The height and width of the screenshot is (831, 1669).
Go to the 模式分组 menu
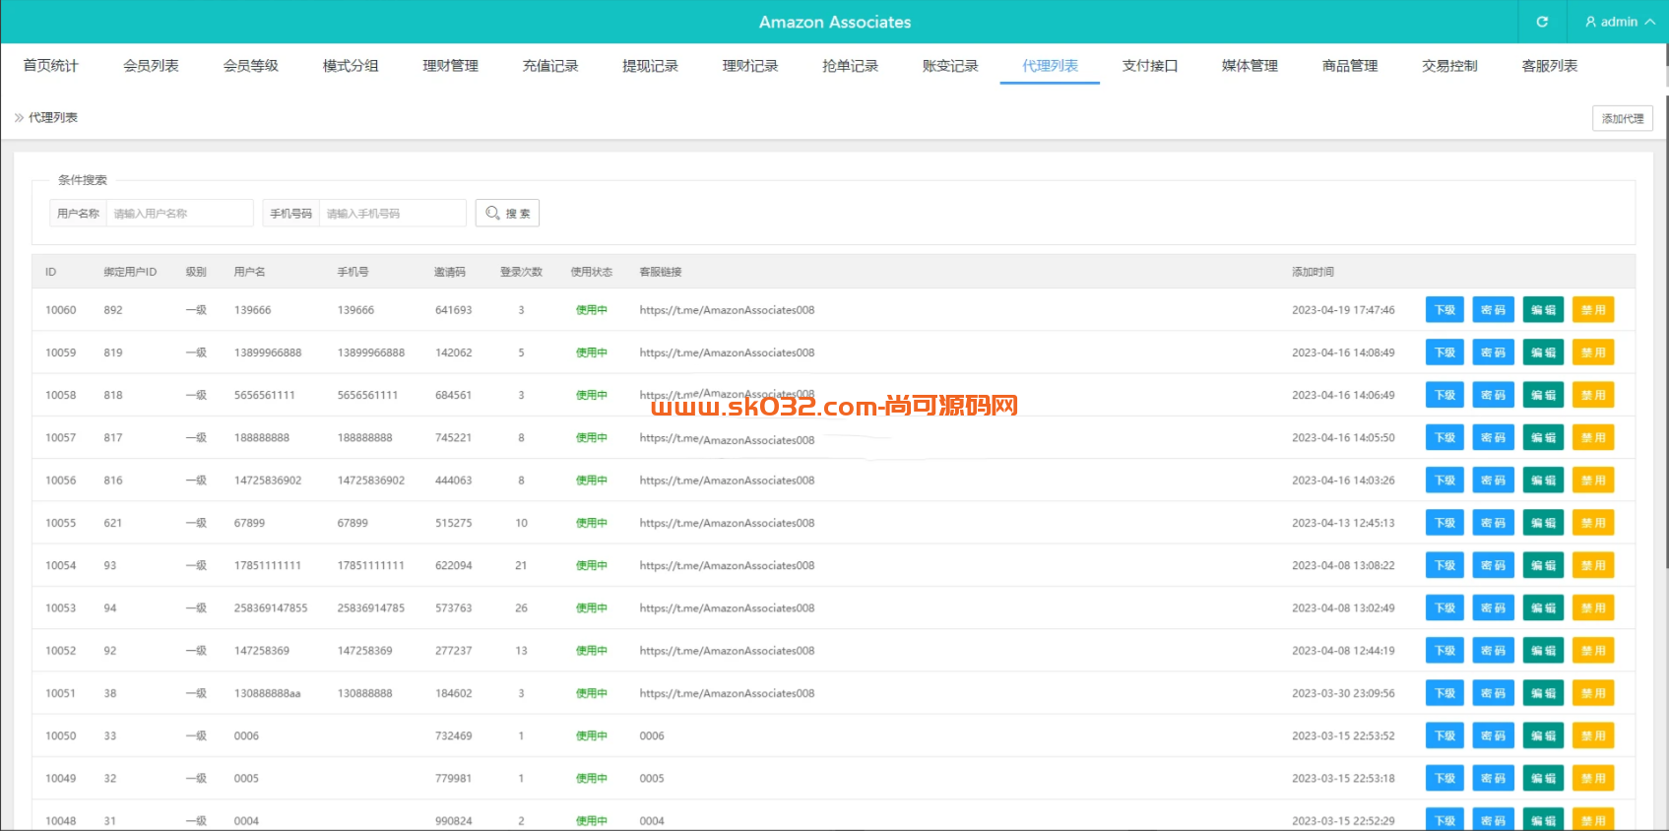[351, 65]
